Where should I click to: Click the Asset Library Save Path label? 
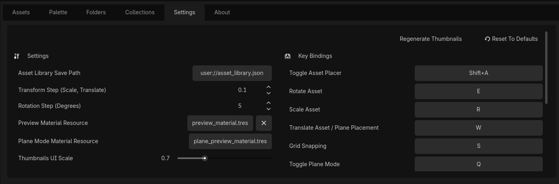click(49, 73)
